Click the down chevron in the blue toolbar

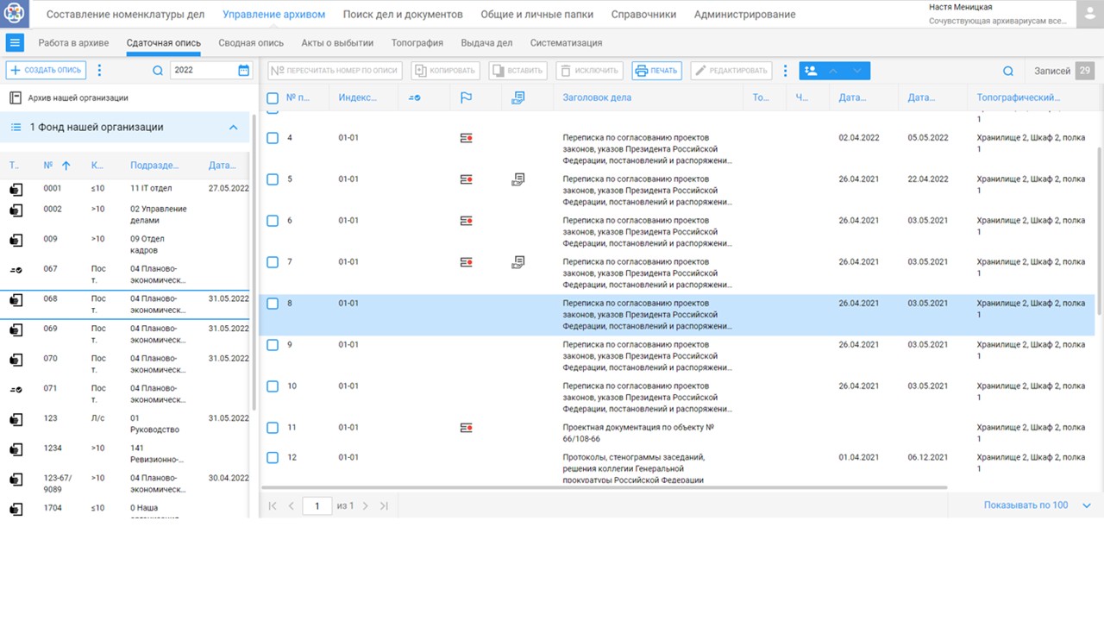pos(856,71)
